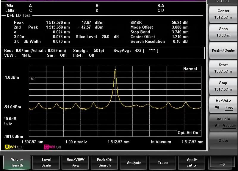
Task: Change the Stop wavelength 1517.57nm
Action: 223,86
